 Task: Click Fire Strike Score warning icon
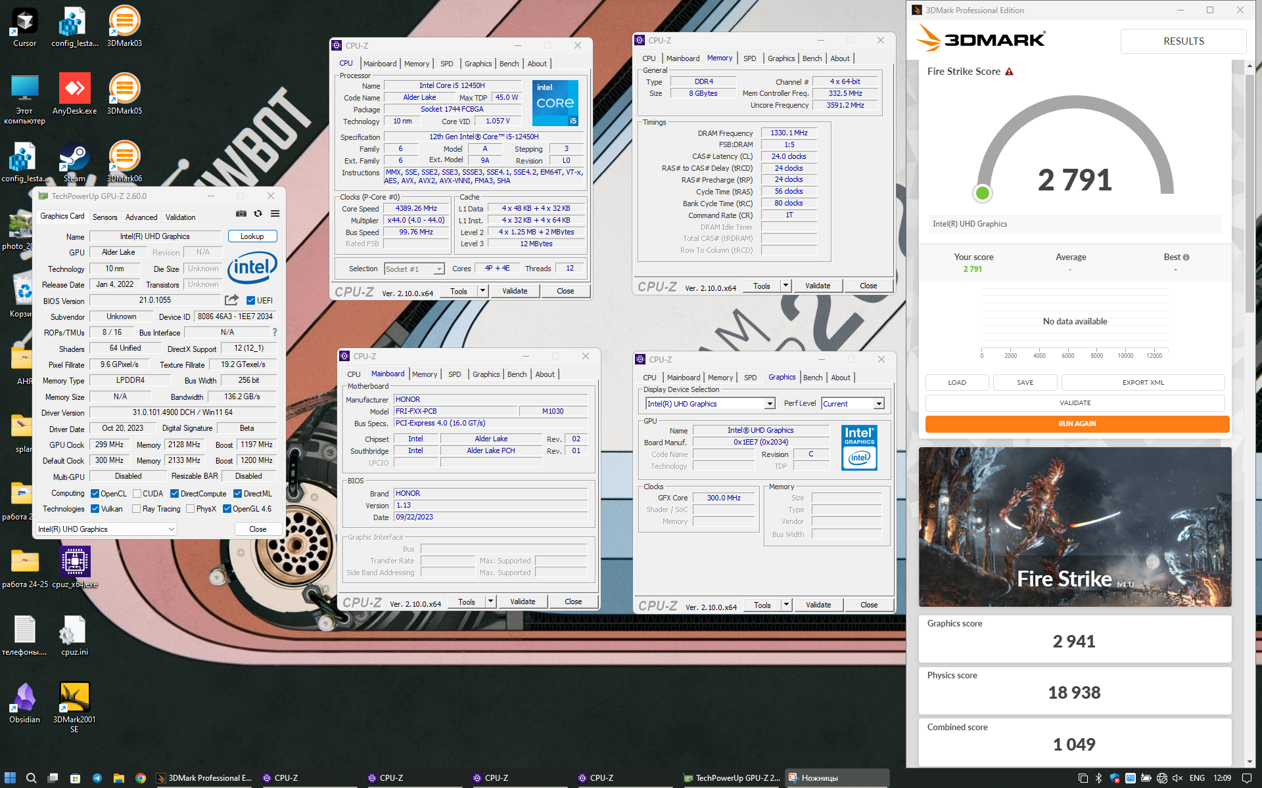pos(1009,72)
